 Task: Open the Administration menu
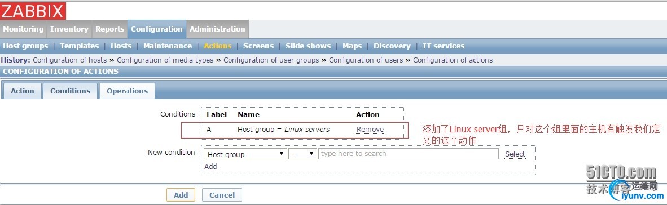pyautogui.click(x=217, y=29)
